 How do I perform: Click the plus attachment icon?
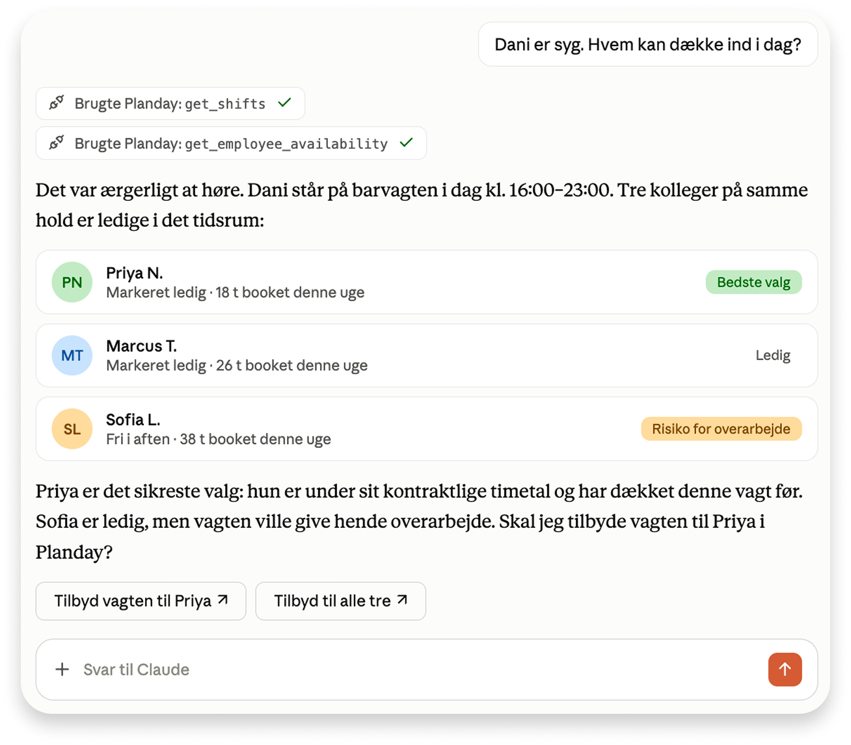click(x=62, y=670)
